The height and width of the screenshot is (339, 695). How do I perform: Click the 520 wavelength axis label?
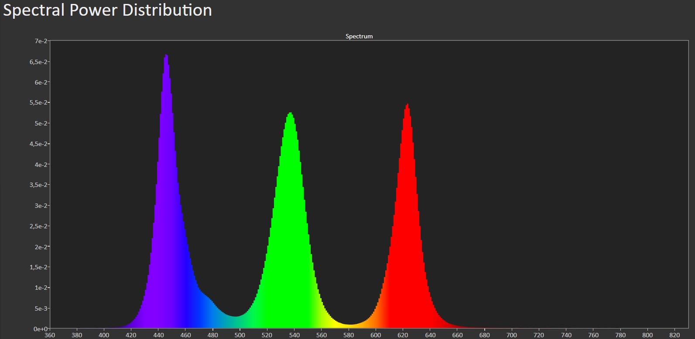pos(267,335)
